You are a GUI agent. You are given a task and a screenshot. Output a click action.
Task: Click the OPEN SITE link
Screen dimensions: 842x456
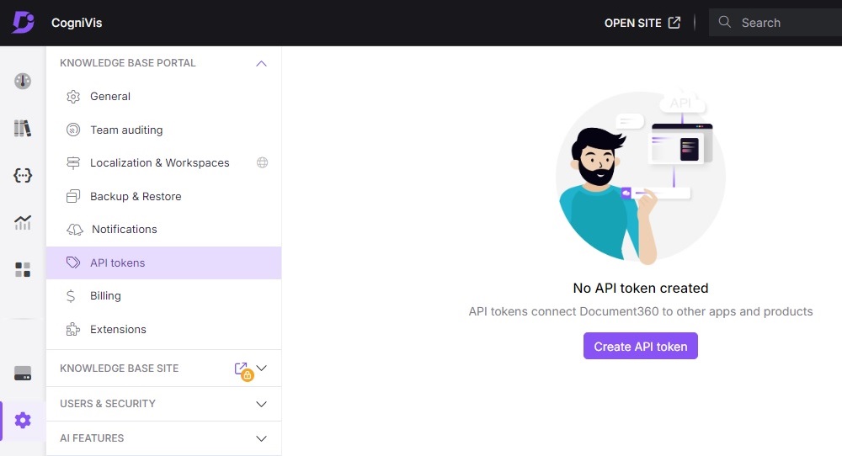point(642,23)
